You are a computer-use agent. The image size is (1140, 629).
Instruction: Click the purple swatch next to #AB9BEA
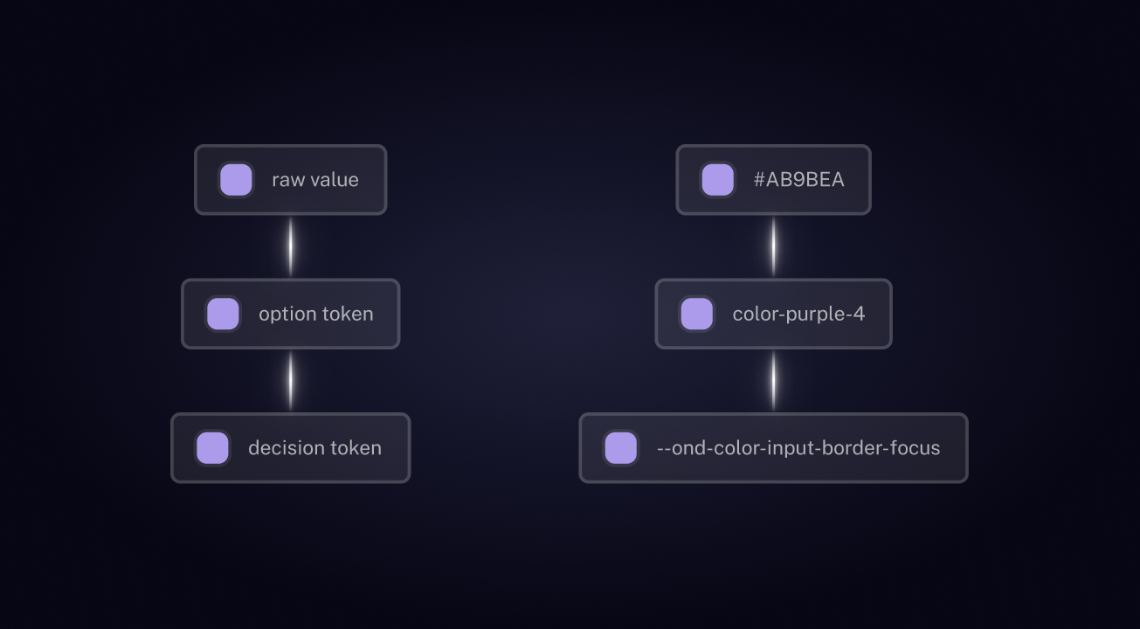point(717,180)
